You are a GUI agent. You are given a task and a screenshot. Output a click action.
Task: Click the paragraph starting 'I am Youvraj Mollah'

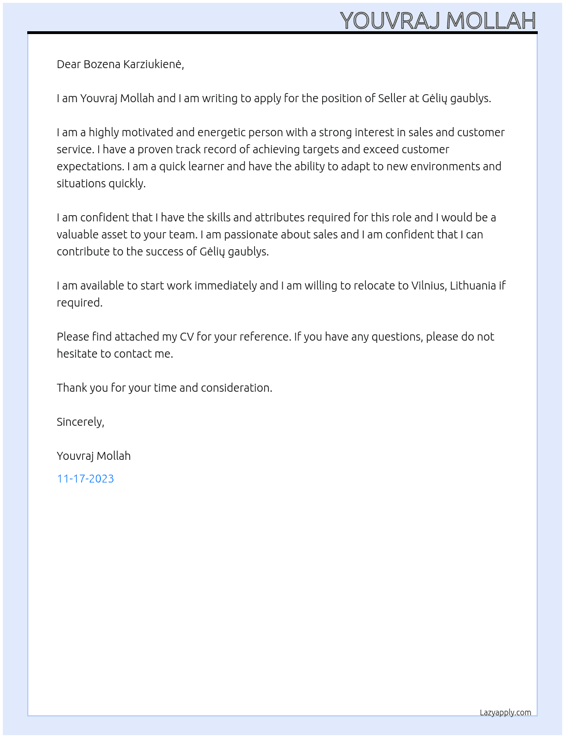pyautogui.click(x=274, y=98)
